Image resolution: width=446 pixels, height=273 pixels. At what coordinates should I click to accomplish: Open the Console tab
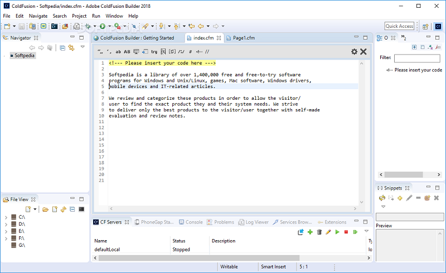point(193,222)
